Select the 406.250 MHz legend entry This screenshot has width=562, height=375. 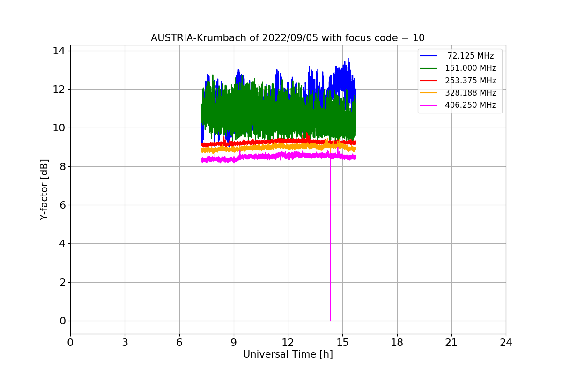(458, 105)
